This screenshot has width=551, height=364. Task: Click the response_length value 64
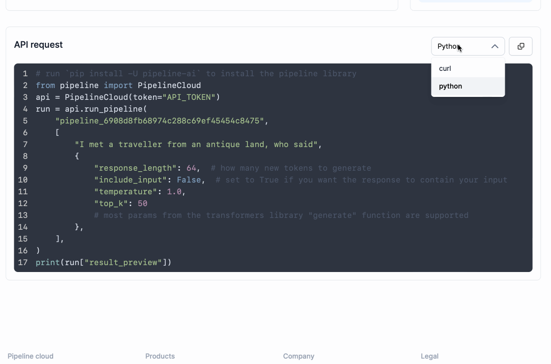pos(191,168)
